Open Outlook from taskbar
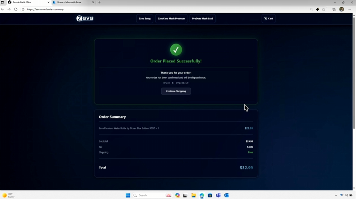 pyautogui.click(x=226, y=195)
